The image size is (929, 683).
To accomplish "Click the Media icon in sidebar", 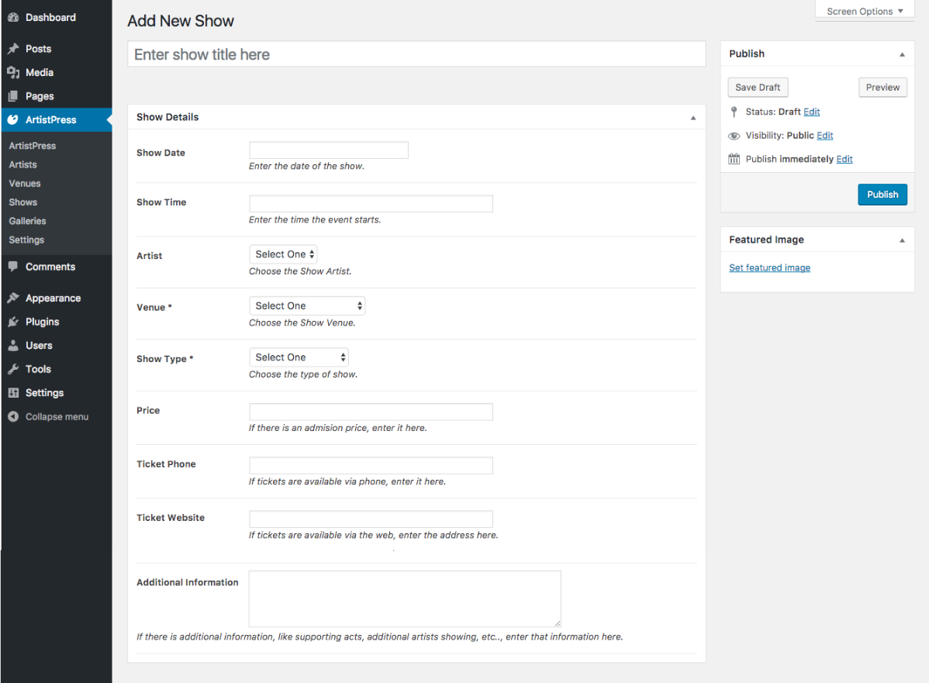I will (x=13, y=72).
